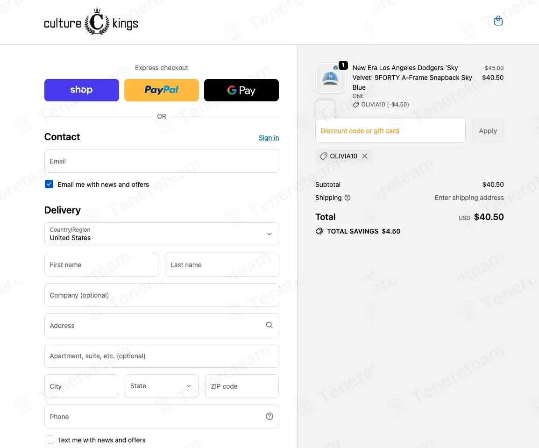Click the Sign in link
The image size is (539, 448).
pos(269,138)
